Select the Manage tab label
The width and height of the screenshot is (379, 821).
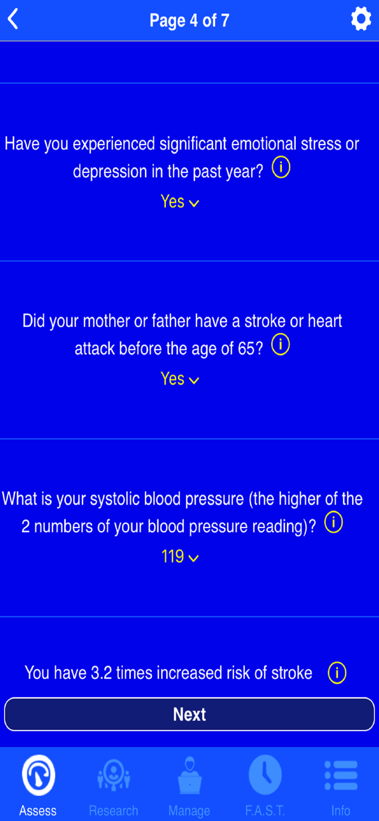tap(189, 811)
